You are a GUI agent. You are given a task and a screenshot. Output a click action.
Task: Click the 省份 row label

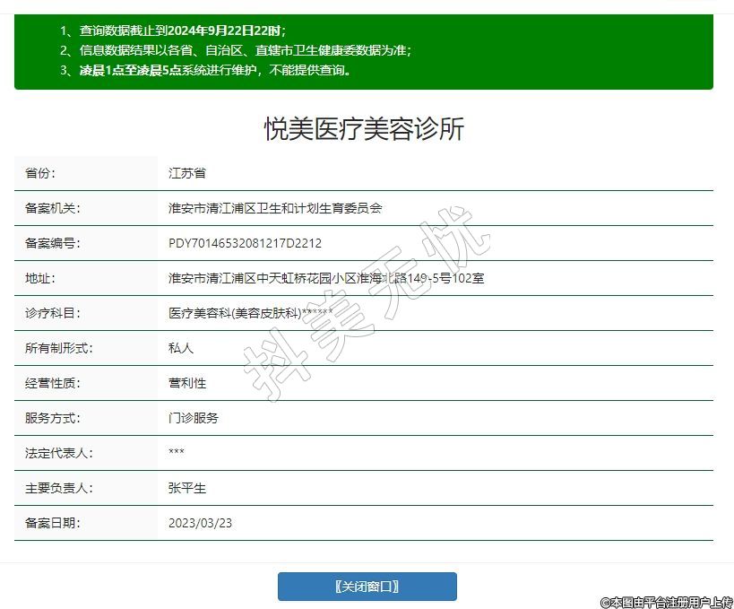pyautogui.click(x=40, y=173)
